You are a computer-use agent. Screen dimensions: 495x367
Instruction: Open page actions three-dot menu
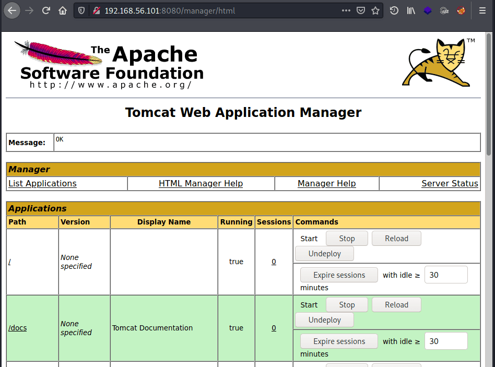point(346,11)
